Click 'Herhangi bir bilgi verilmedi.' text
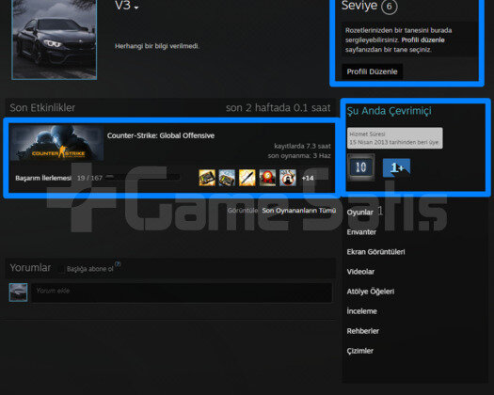Viewport: 494px width, 395px height. 157,46
